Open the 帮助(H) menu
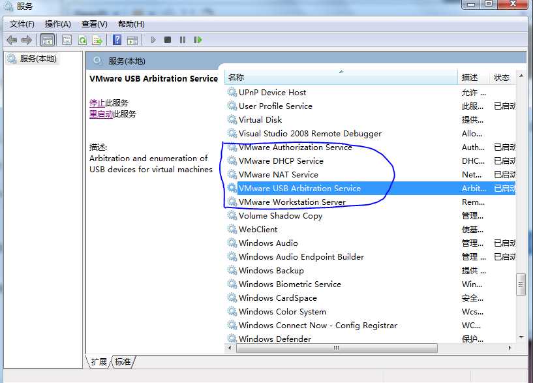This screenshot has width=533, height=383. tap(131, 24)
